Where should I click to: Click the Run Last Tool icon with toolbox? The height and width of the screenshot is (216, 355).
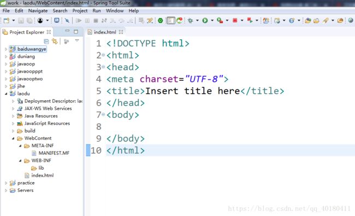(x=220, y=21)
